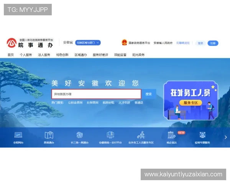
Task: Open the 跨省通办 map icon
Action: click(49, 135)
